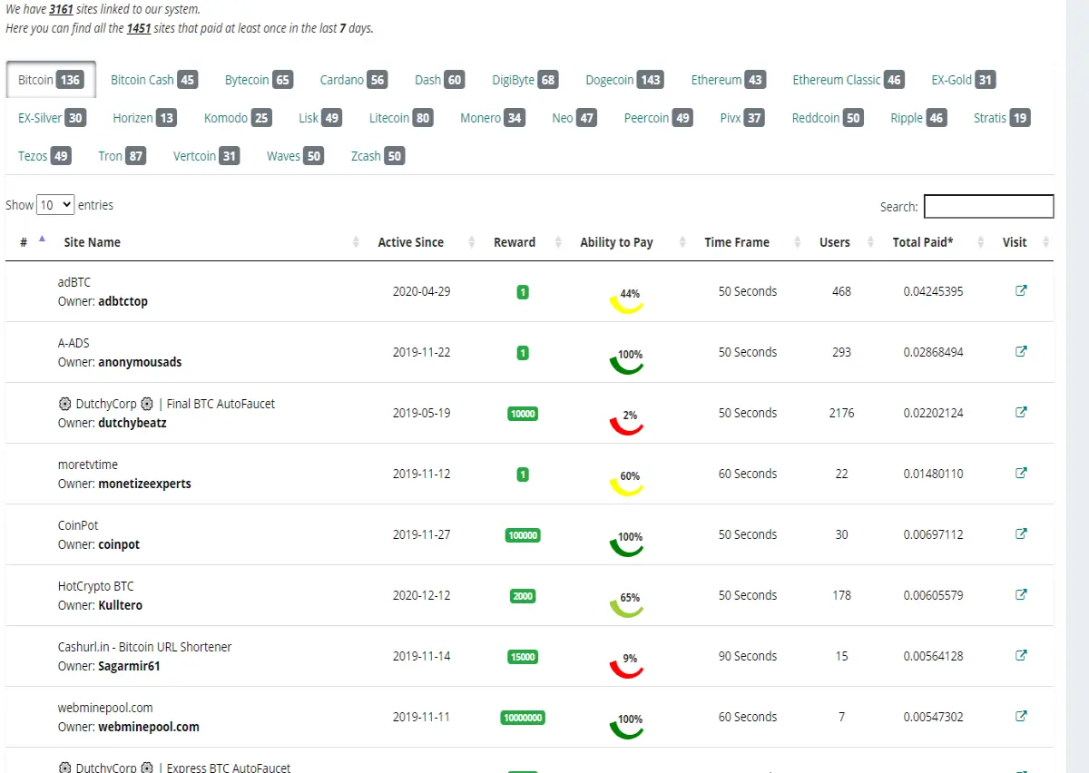The image size is (1089, 773).
Task: Switch to Peercoin tab
Action: click(658, 118)
